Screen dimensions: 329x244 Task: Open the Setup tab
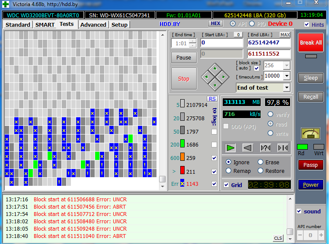[x=119, y=25]
